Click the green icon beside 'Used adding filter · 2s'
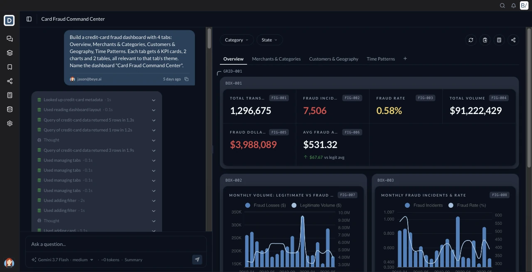 point(39,200)
